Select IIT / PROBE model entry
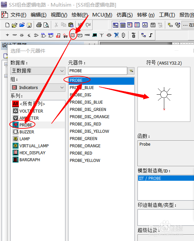The image size is (194, 241). (166, 178)
